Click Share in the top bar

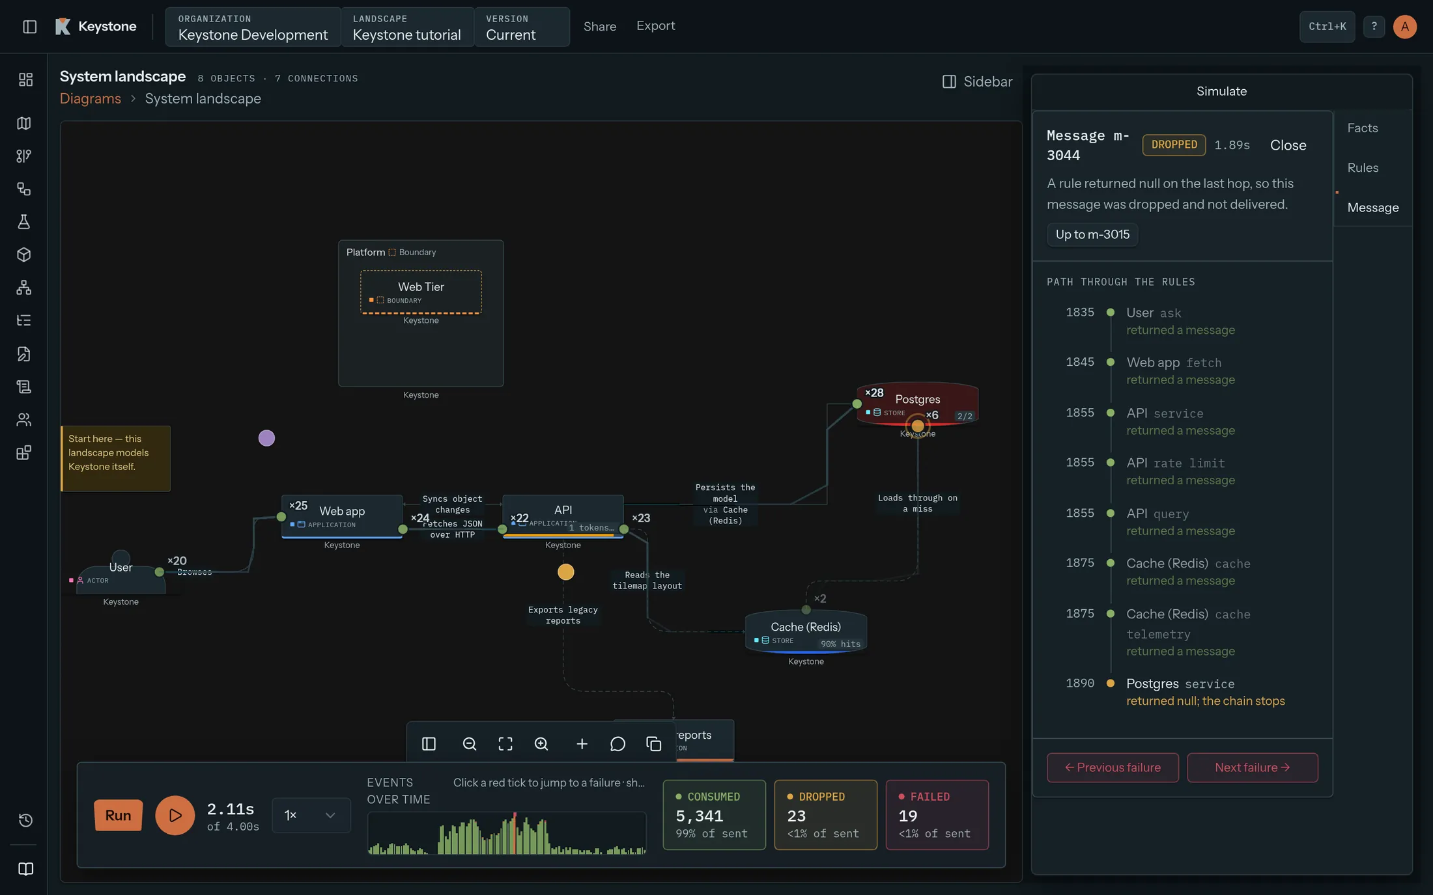(600, 27)
